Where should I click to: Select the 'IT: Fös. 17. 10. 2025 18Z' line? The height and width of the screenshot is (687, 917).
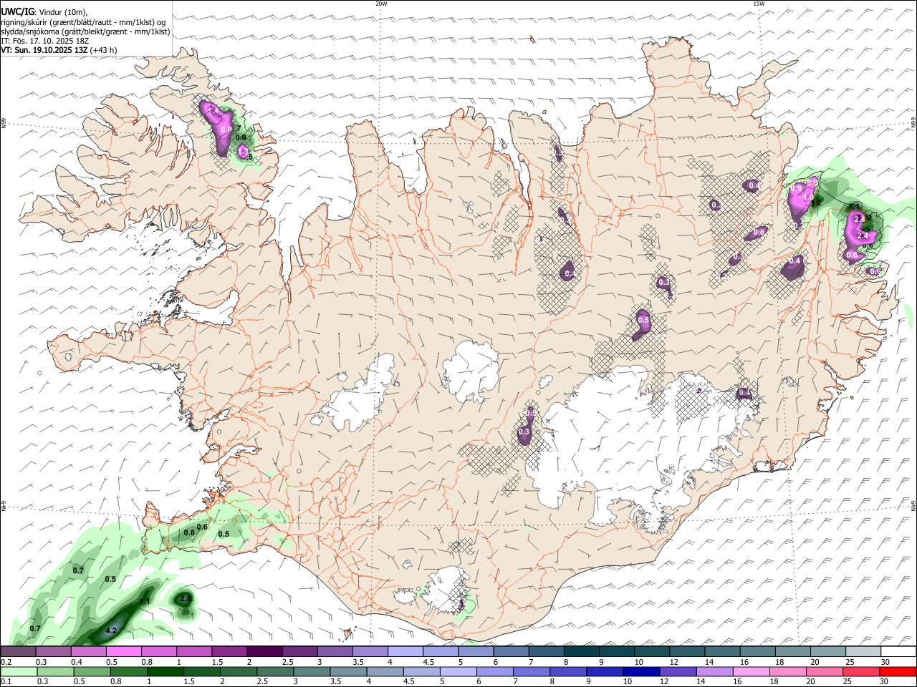pos(44,41)
